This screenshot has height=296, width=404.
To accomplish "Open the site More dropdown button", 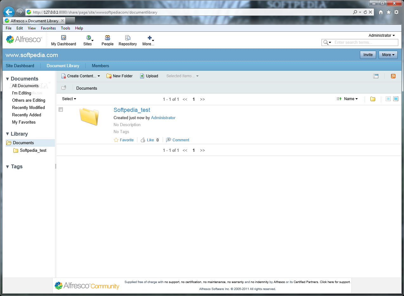I will [x=388, y=55].
